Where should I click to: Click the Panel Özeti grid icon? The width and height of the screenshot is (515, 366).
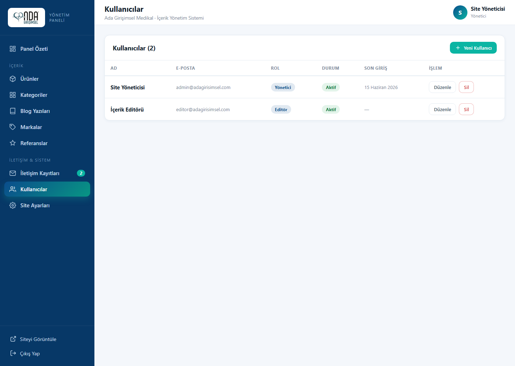click(x=13, y=49)
